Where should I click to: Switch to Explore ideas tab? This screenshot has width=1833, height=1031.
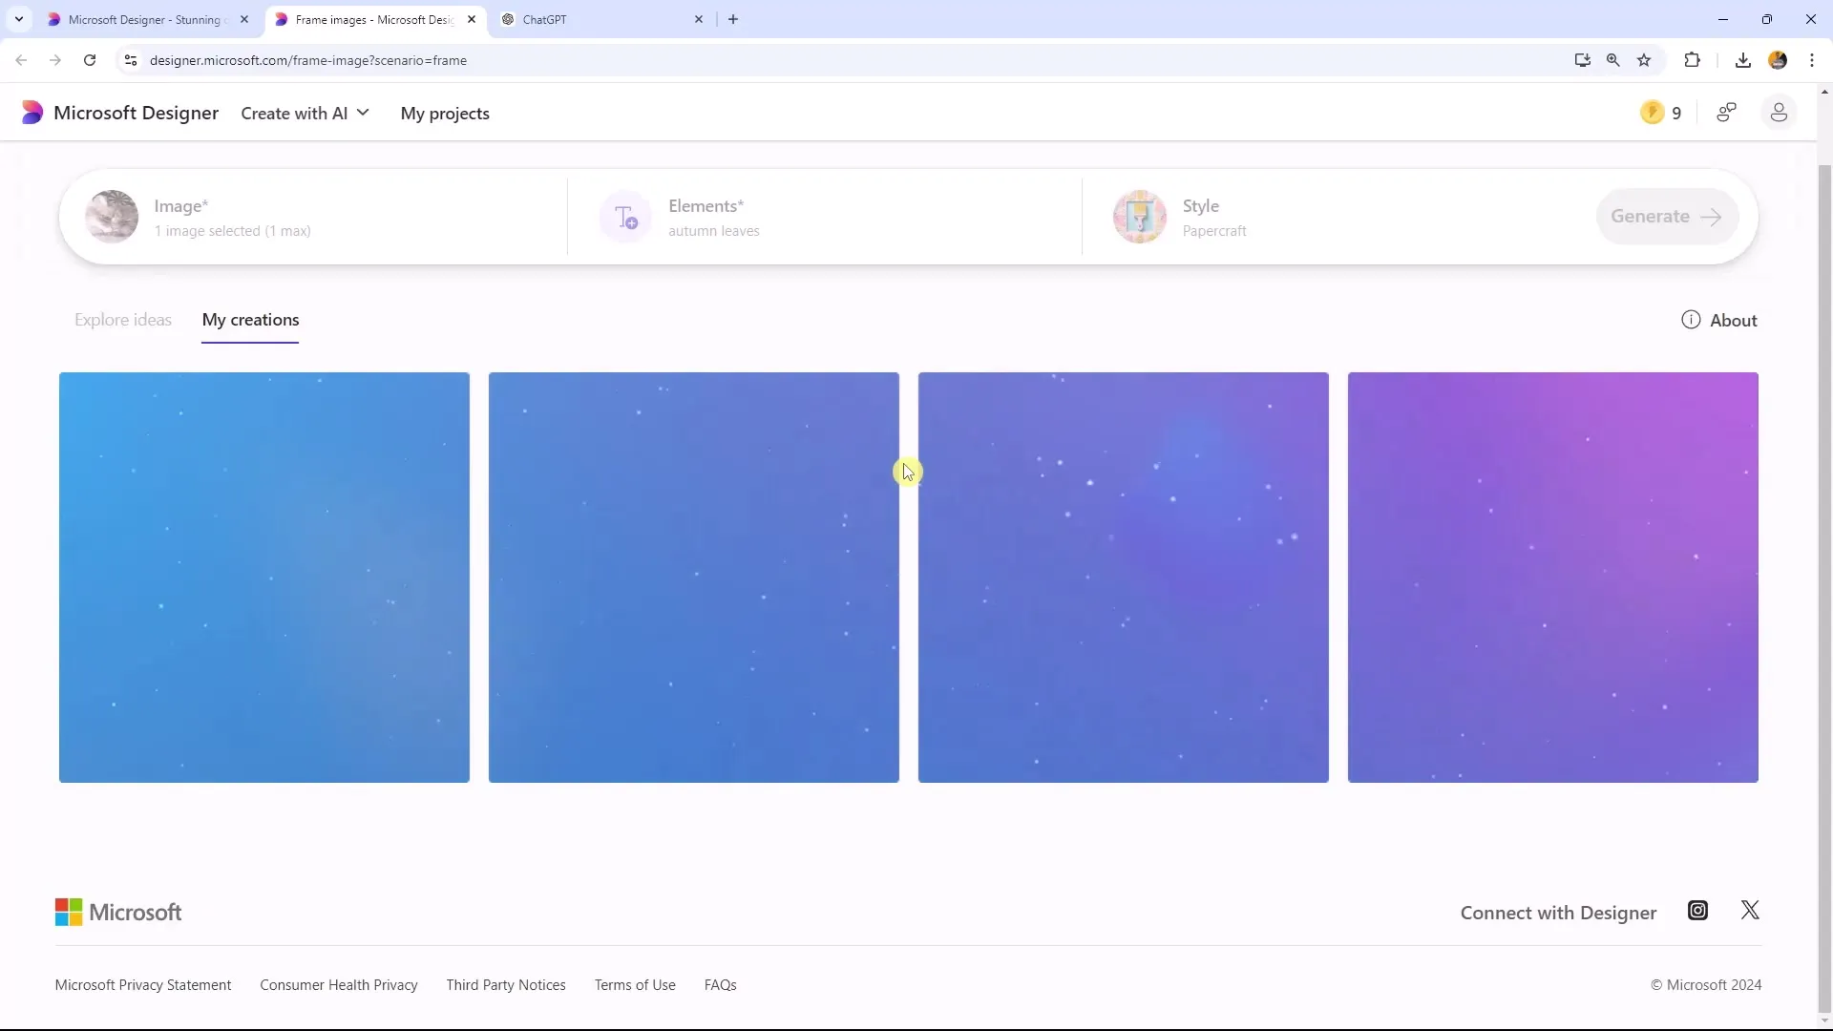[122, 320]
